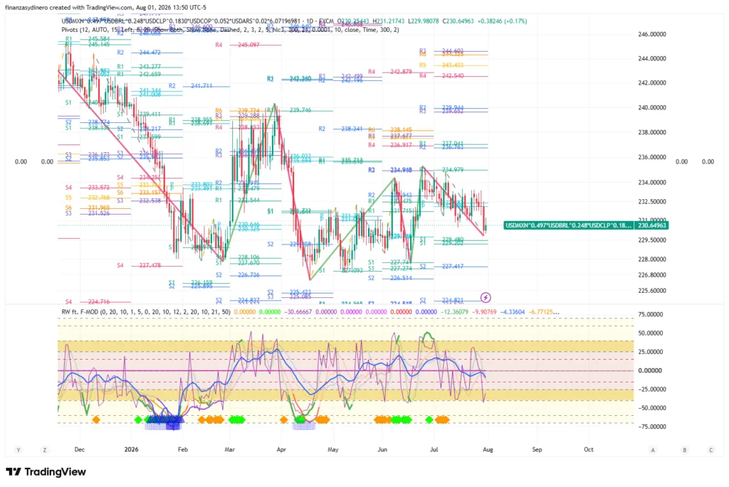This screenshot has height=487, width=729.
Task: Click the Pivots indicator legend line
Action: 230,30
